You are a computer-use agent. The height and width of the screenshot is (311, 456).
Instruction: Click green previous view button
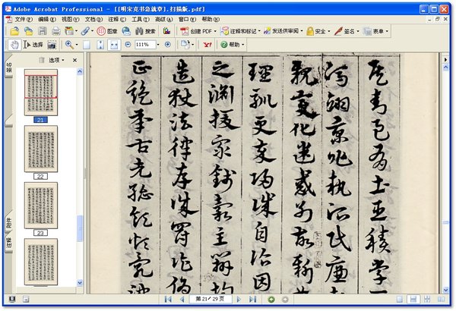(271, 299)
